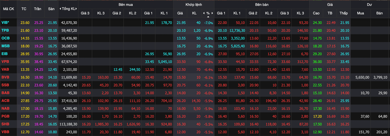
Task: Click left arrow beside % column header
Action: click(204, 13)
